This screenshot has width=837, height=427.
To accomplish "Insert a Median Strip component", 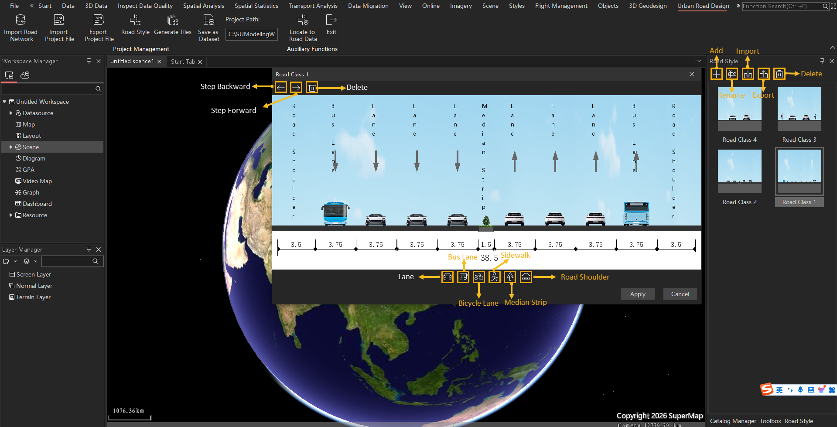I will [510, 277].
